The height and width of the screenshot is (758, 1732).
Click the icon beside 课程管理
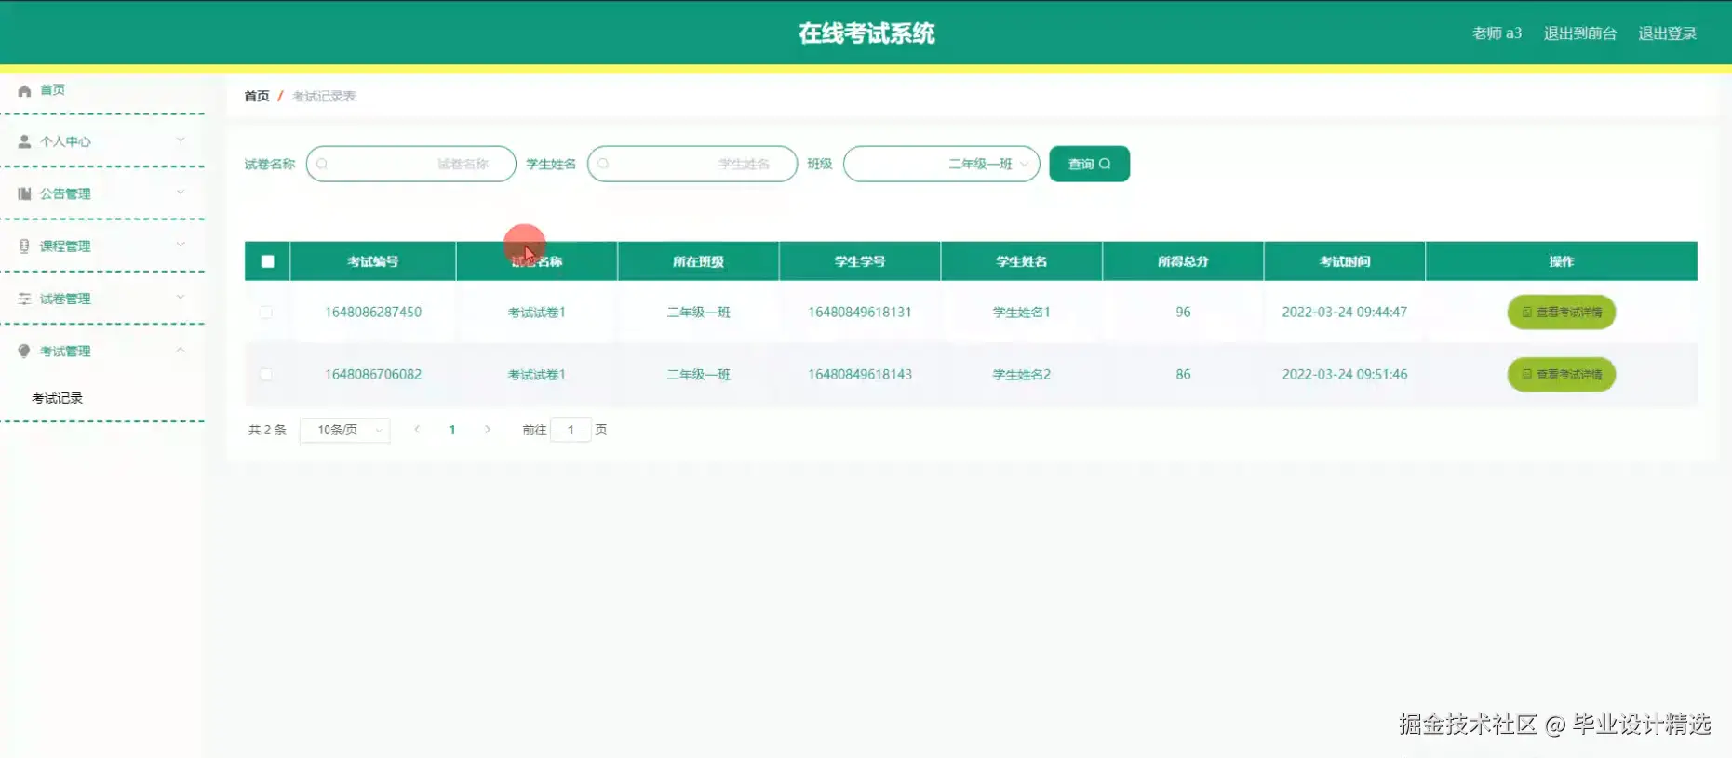pos(24,246)
